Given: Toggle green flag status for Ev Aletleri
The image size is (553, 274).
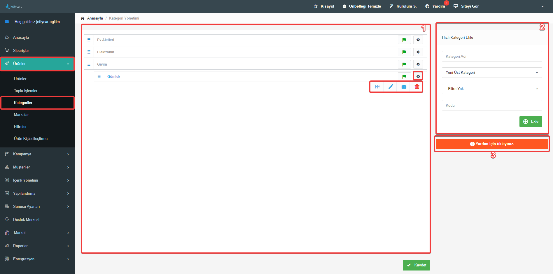Looking at the screenshot, I should tap(404, 40).
